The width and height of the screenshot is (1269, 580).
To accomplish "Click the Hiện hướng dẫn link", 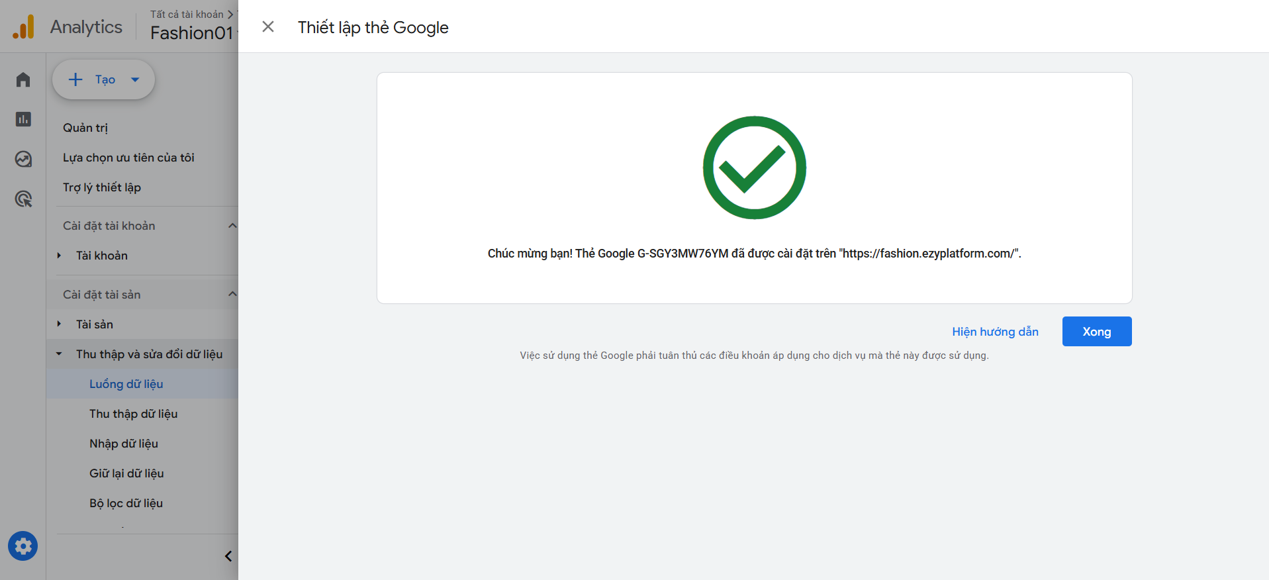I will (x=995, y=332).
